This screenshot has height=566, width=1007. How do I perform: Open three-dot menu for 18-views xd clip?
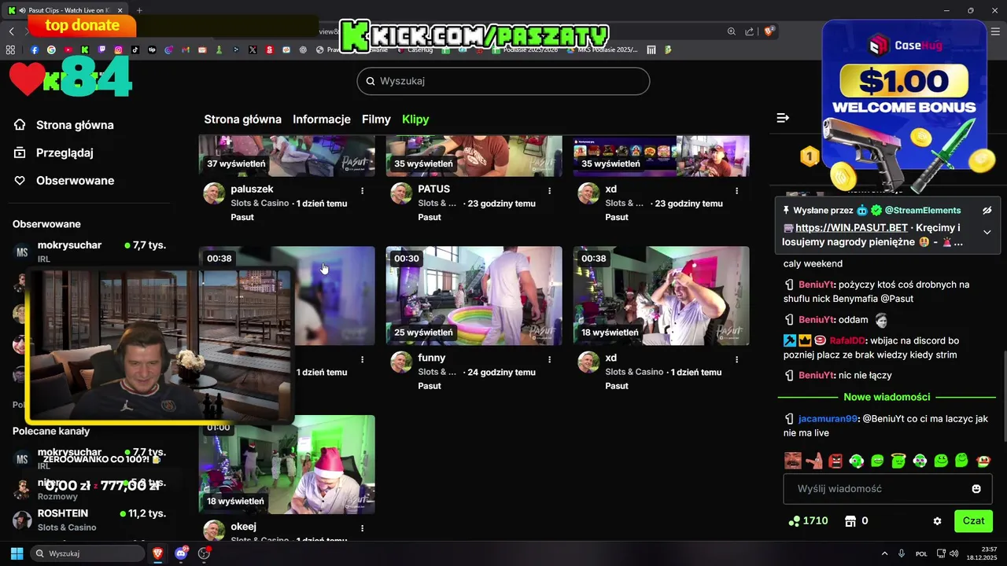pos(736,358)
